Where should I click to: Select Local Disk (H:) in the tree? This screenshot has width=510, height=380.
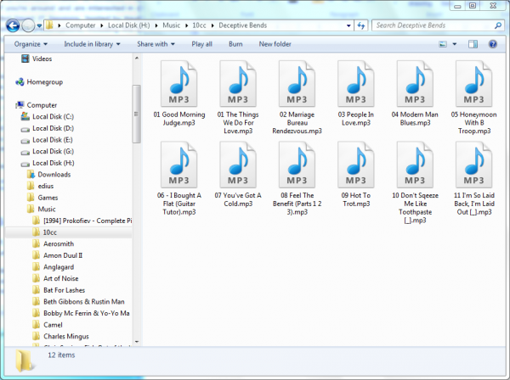[x=54, y=163]
